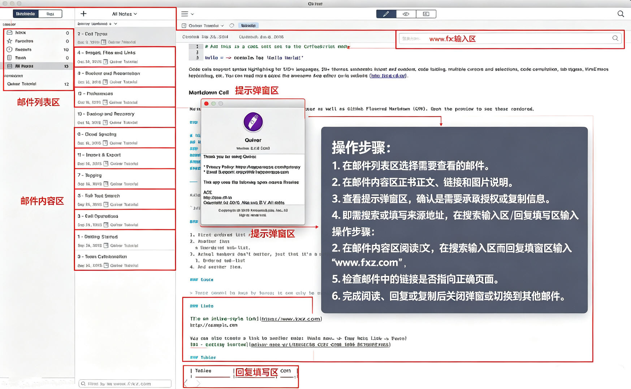Open the Cloud Syncing note
This screenshot has width=631, height=389.
(125, 138)
